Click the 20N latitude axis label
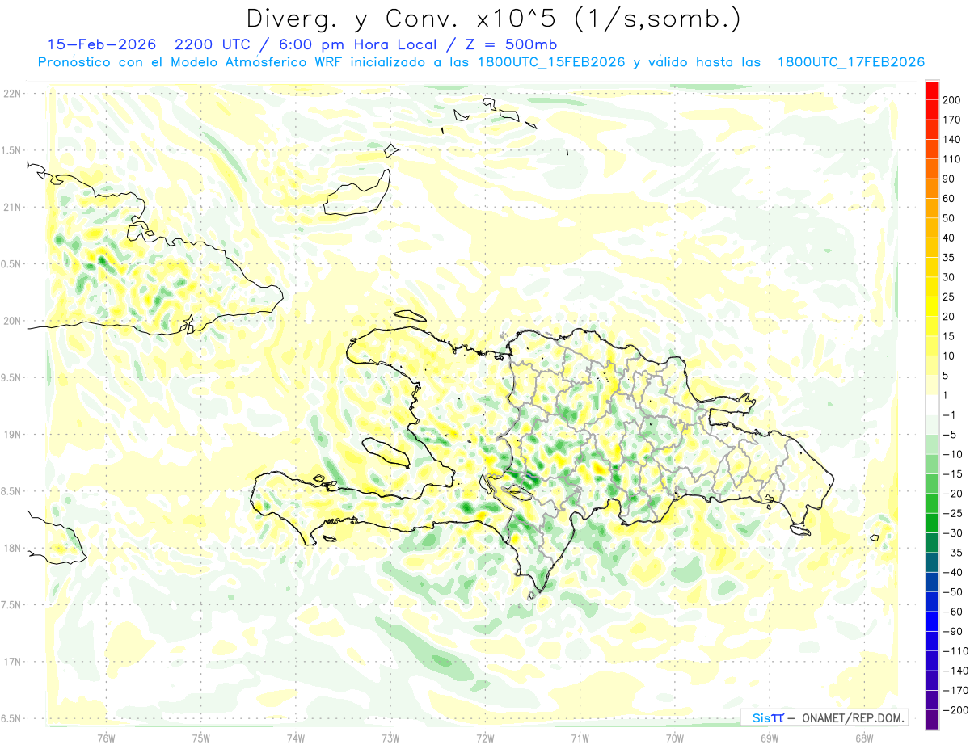The height and width of the screenshot is (749, 970). (12, 321)
